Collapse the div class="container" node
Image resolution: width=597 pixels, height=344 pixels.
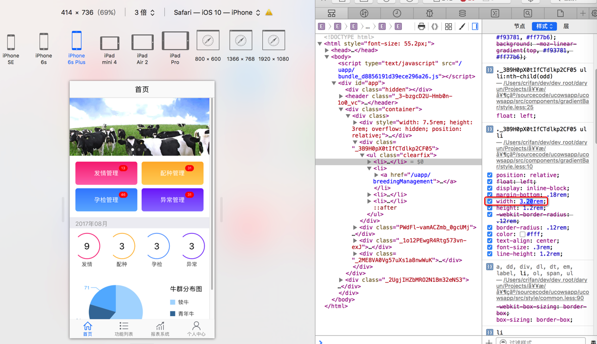[341, 109]
